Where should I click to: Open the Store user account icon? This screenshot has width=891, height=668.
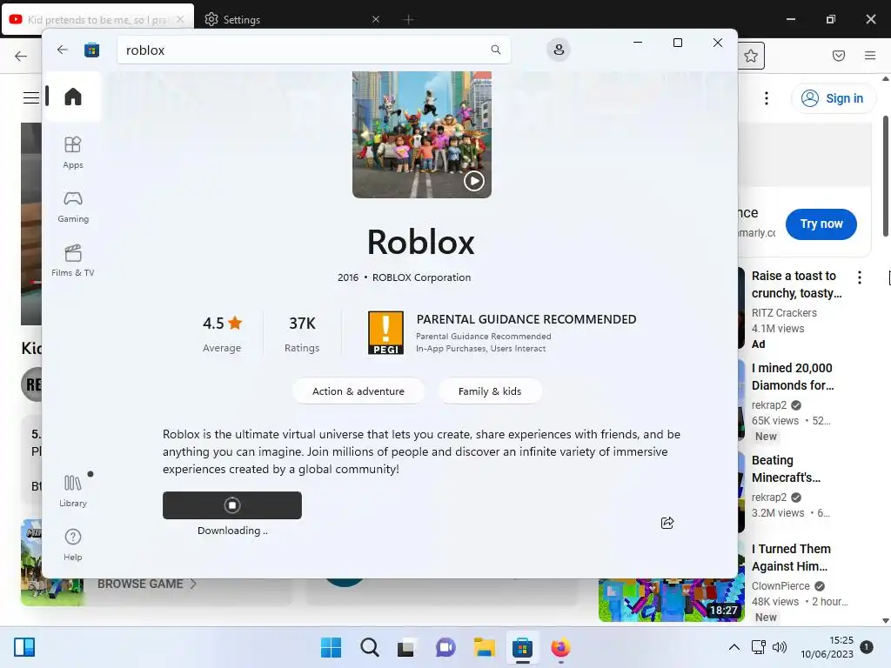(x=559, y=50)
